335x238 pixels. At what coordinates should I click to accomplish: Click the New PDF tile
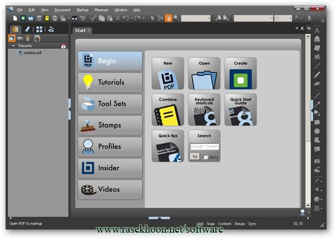pyautogui.click(x=167, y=73)
